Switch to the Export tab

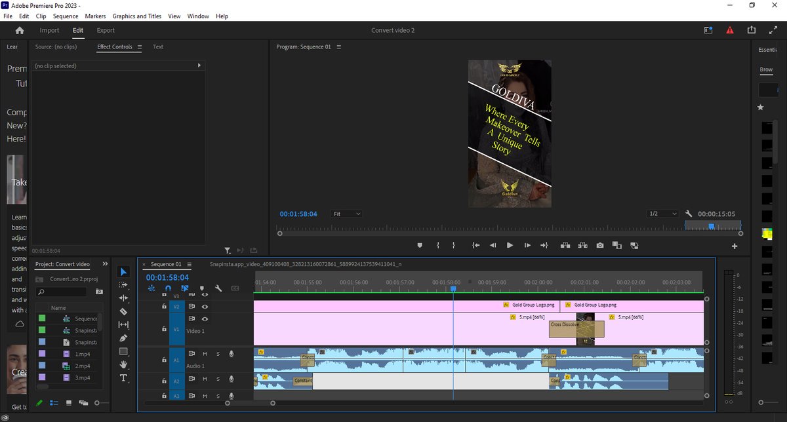(106, 30)
